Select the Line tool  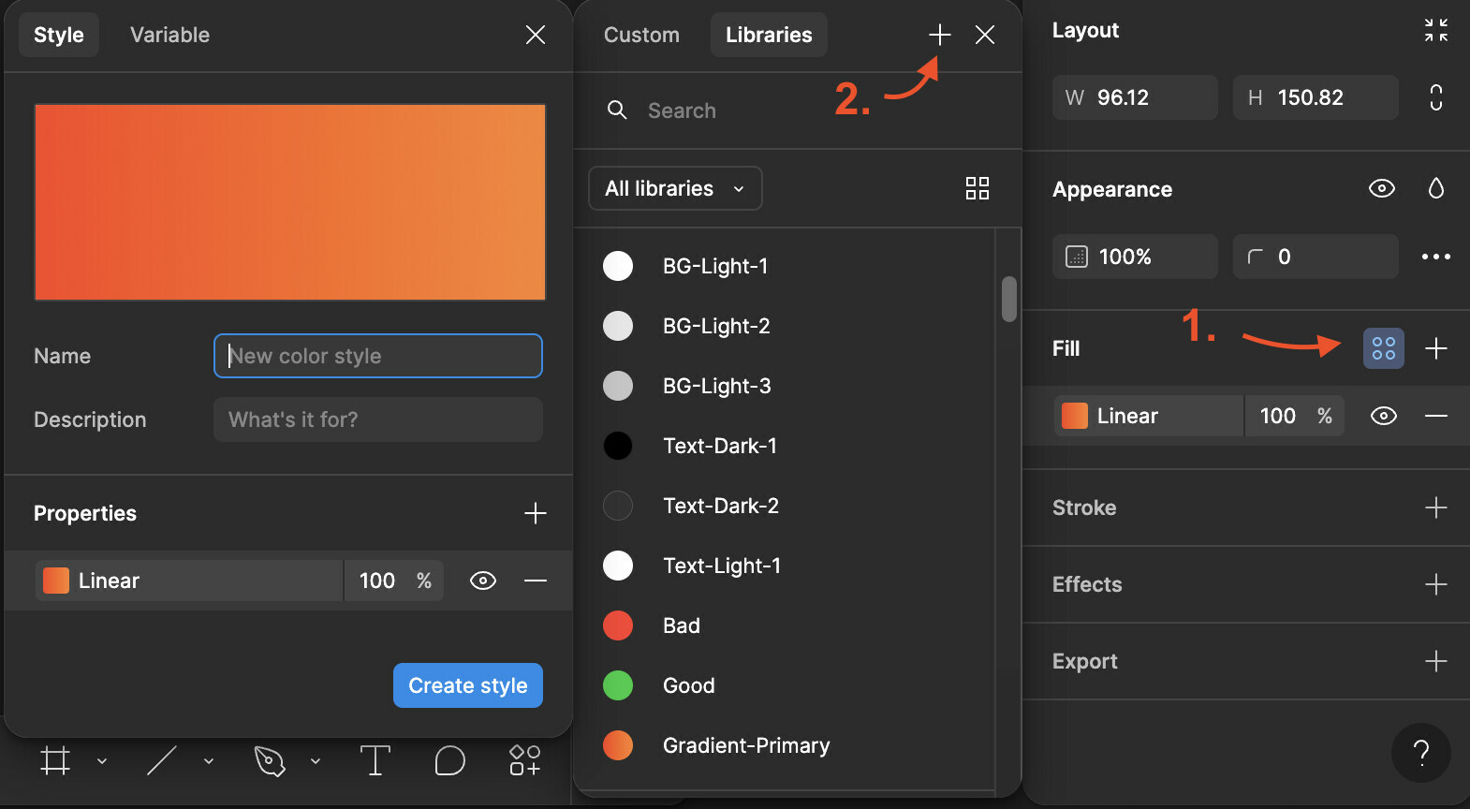pyautogui.click(x=162, y=760)
